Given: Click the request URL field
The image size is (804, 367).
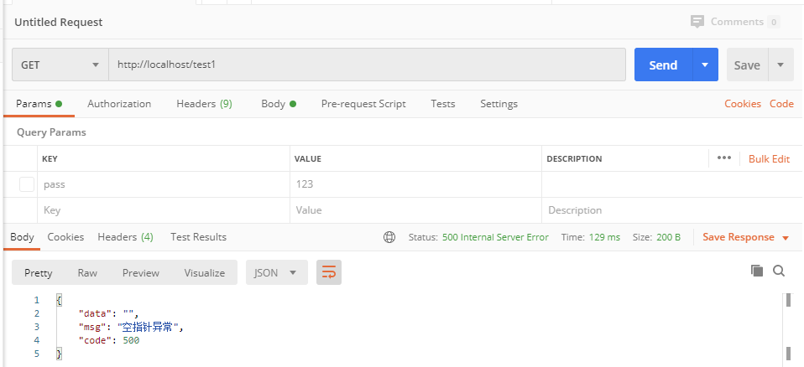Looking at the screenshot, I should [x=367, y=65].
